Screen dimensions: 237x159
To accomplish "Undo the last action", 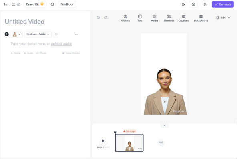I will (x=98, y=18).
